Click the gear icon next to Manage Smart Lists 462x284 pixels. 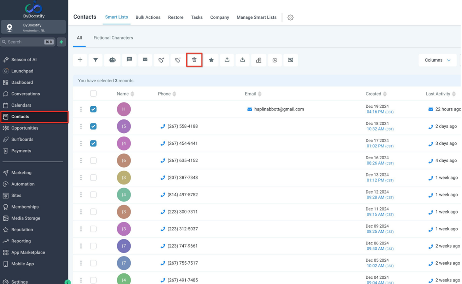(x=290, y=17)
